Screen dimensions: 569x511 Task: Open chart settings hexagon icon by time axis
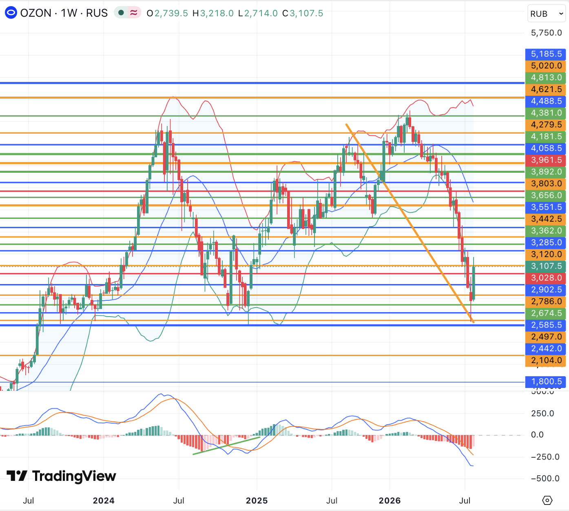tap(547, 500)
